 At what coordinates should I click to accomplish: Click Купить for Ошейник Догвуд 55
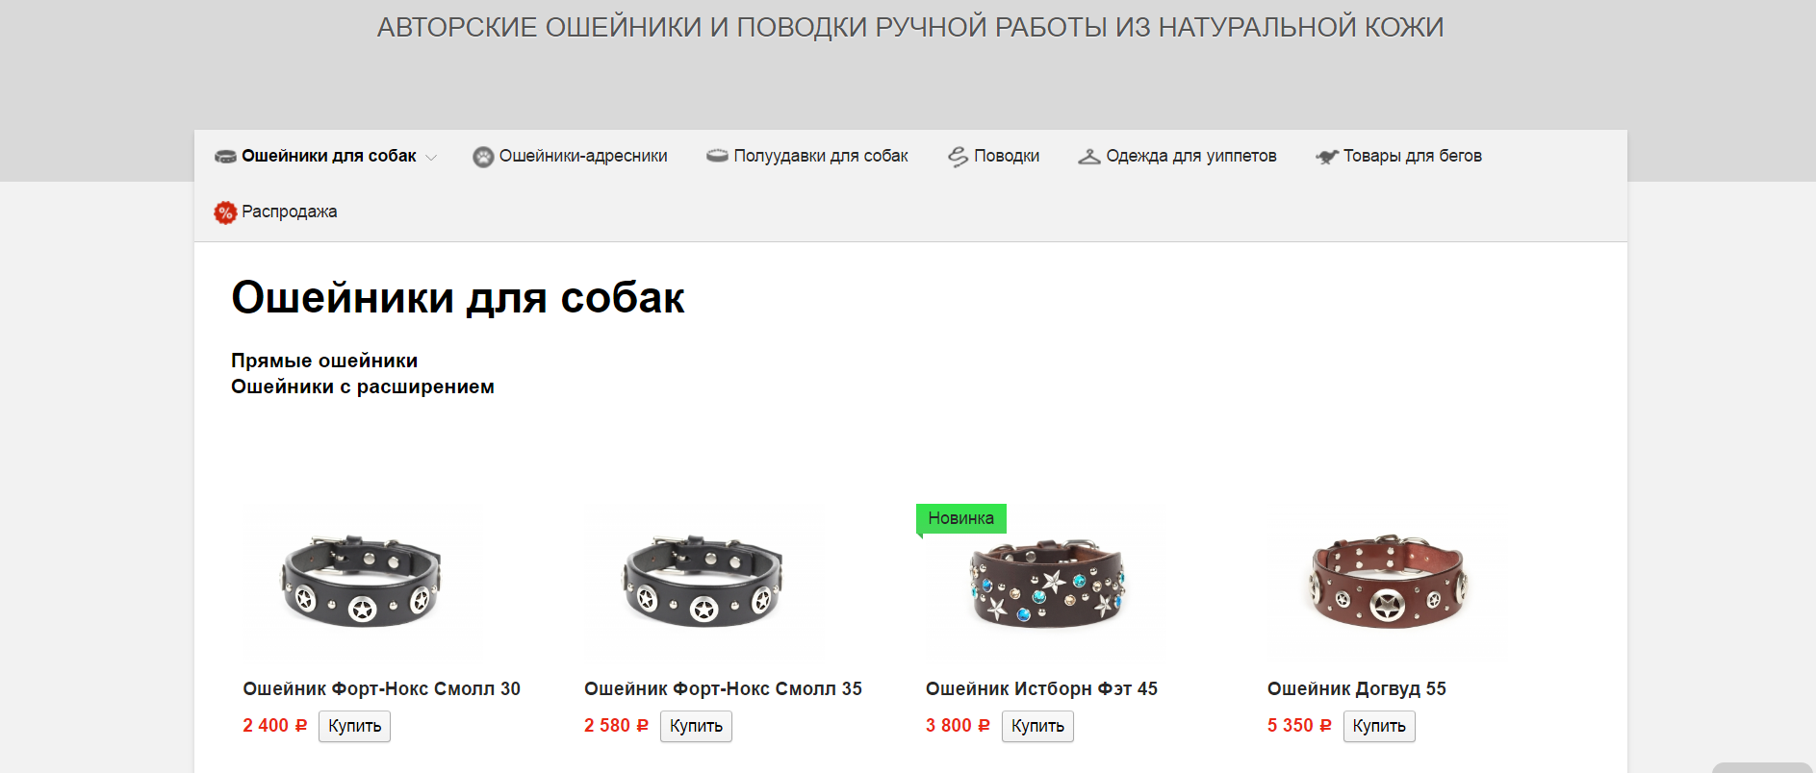1379,726
